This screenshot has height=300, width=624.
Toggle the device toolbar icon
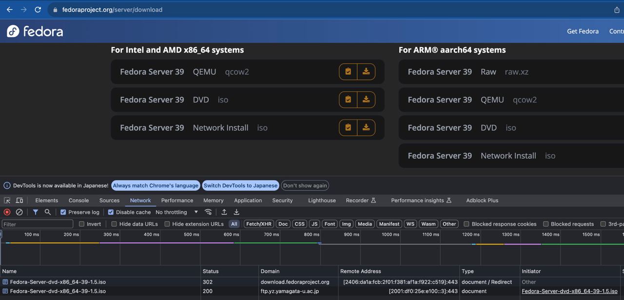click(x=19, y=200)
